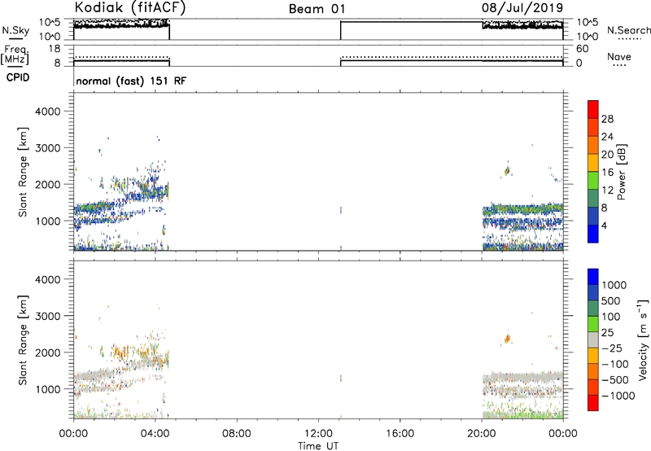Screen dimensions: 651x451
Task: Pick the bright green Velocity colorbar segment
Action: tap(593, 324)
